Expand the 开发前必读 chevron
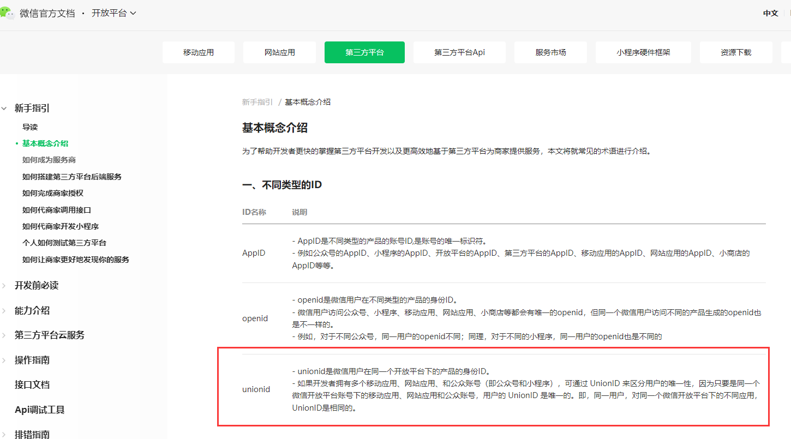 pyautogui.click(x=4, y=286)
